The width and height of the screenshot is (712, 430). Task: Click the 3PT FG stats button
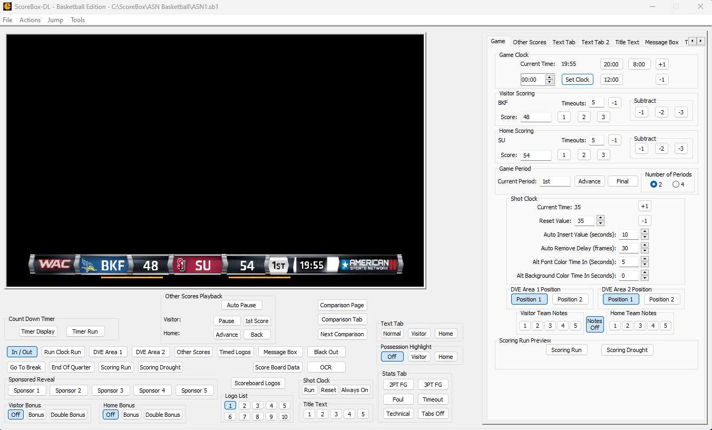[x=433, y=384]
